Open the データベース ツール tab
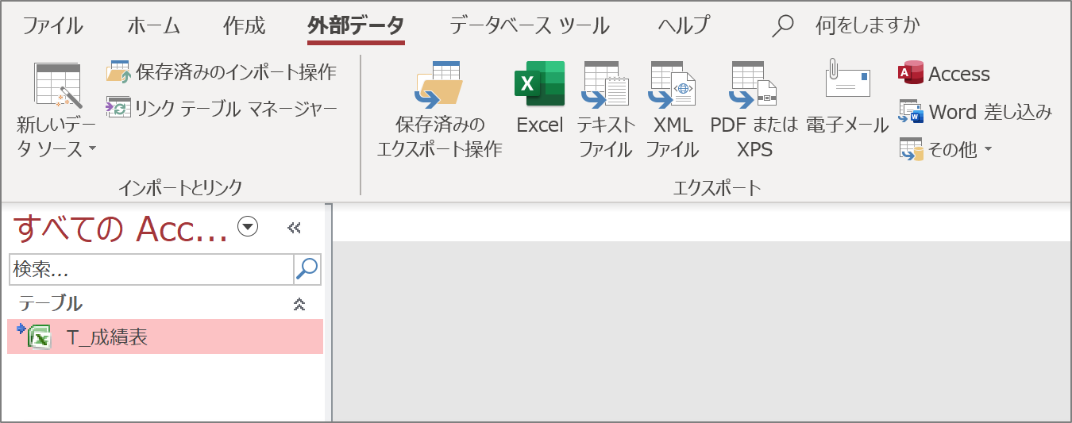The image size is (1072, 423). pos(530,25)
